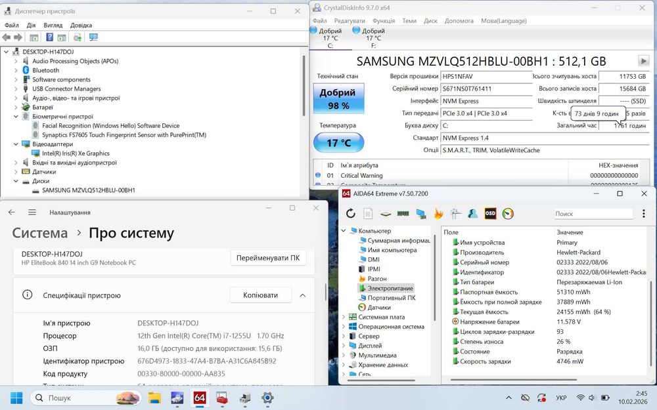Expand Системная плата node in AIDA64

[344, 317]
